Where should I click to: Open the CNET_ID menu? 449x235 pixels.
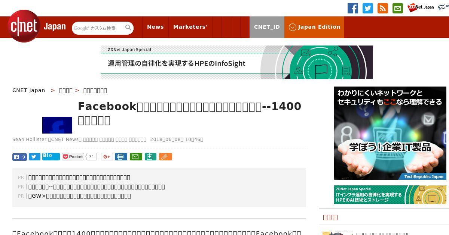(267, 27)
